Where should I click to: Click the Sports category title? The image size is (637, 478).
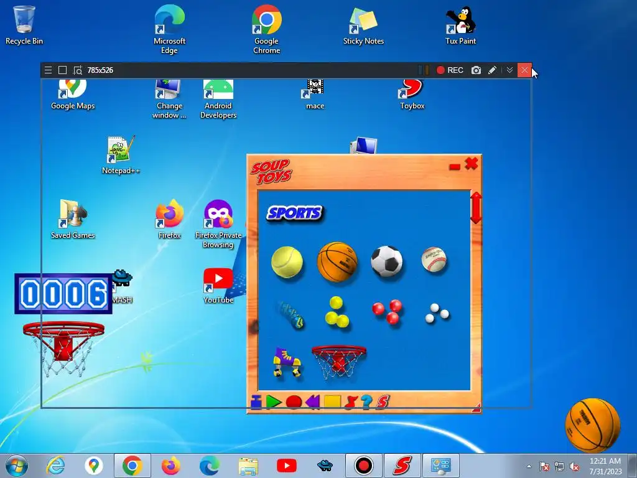coord(295,213)
